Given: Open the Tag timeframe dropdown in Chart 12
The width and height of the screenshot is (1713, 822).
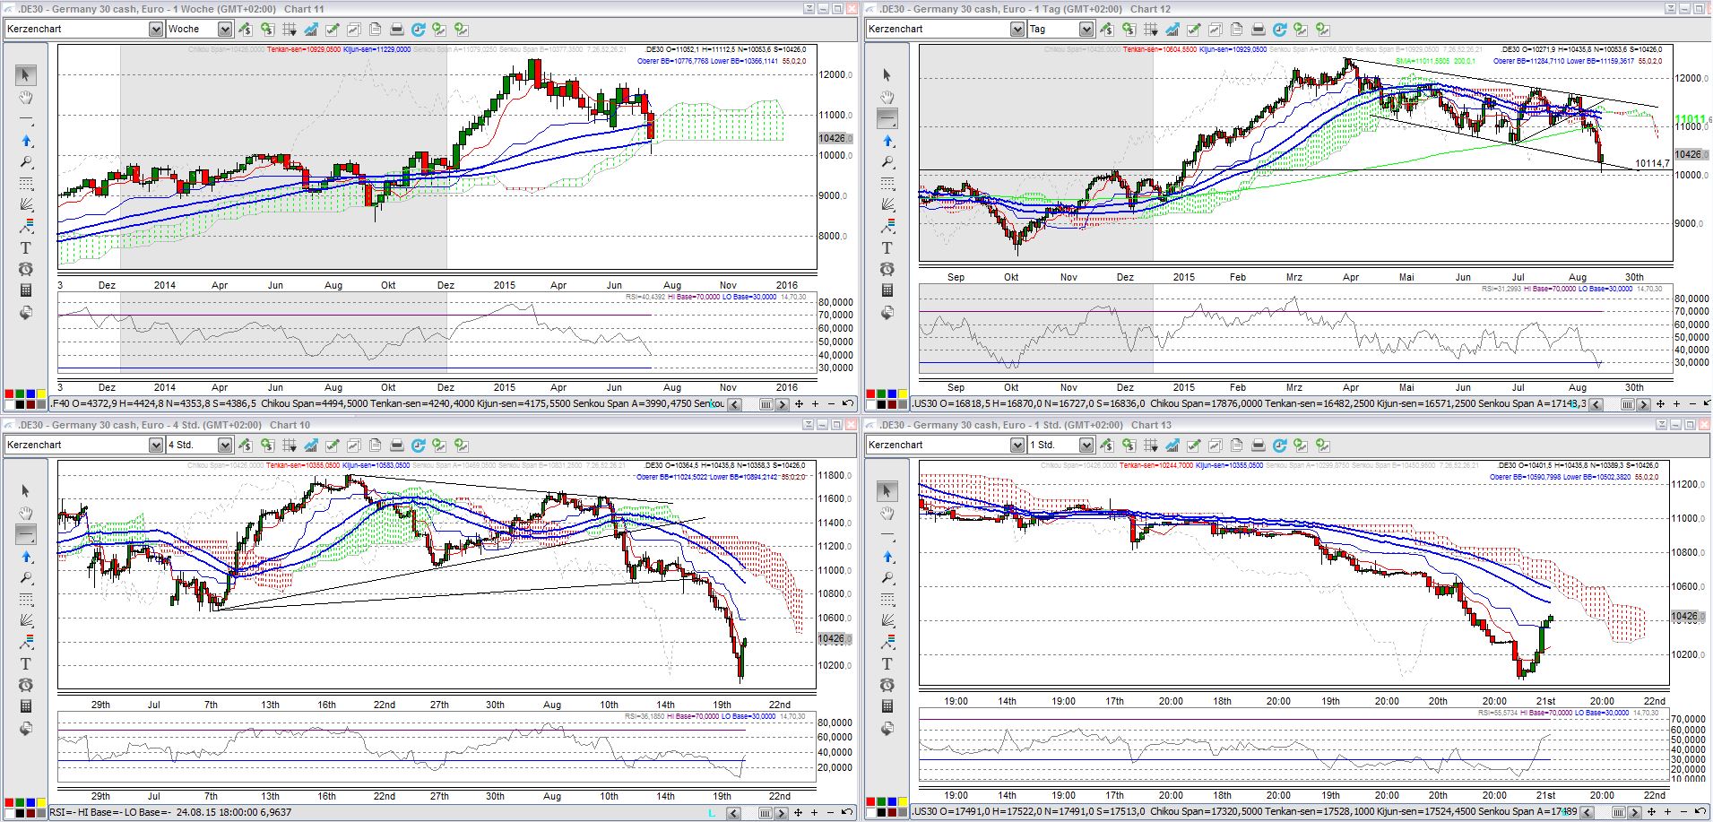Looking at the screenshot, I should pos(1086,30).
